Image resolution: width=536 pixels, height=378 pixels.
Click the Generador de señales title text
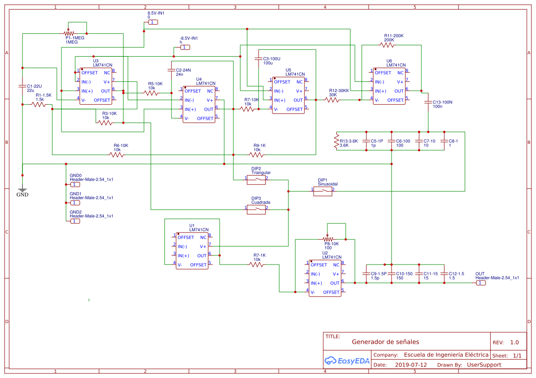(385, 342)
